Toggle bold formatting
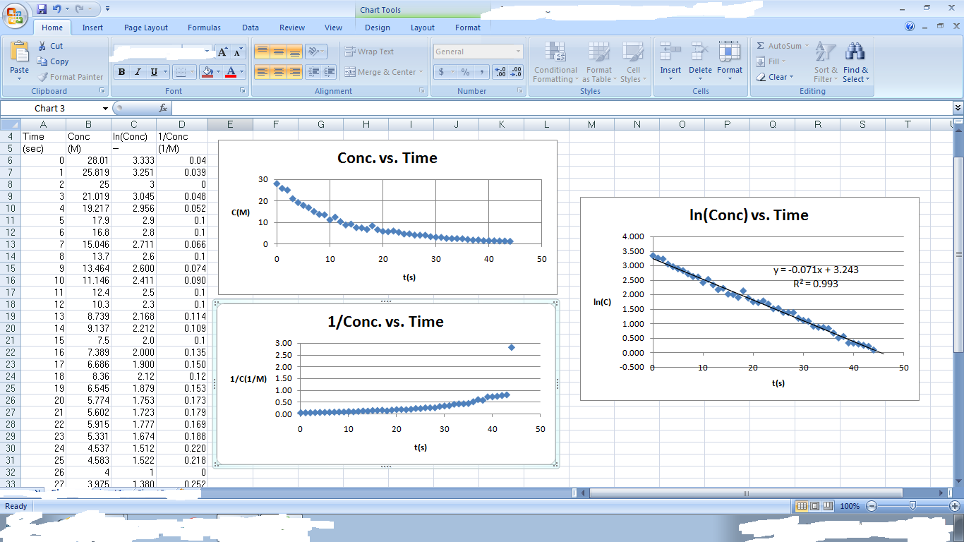The width and height of the screenshot is (964, 542). [x=121, y=72]
